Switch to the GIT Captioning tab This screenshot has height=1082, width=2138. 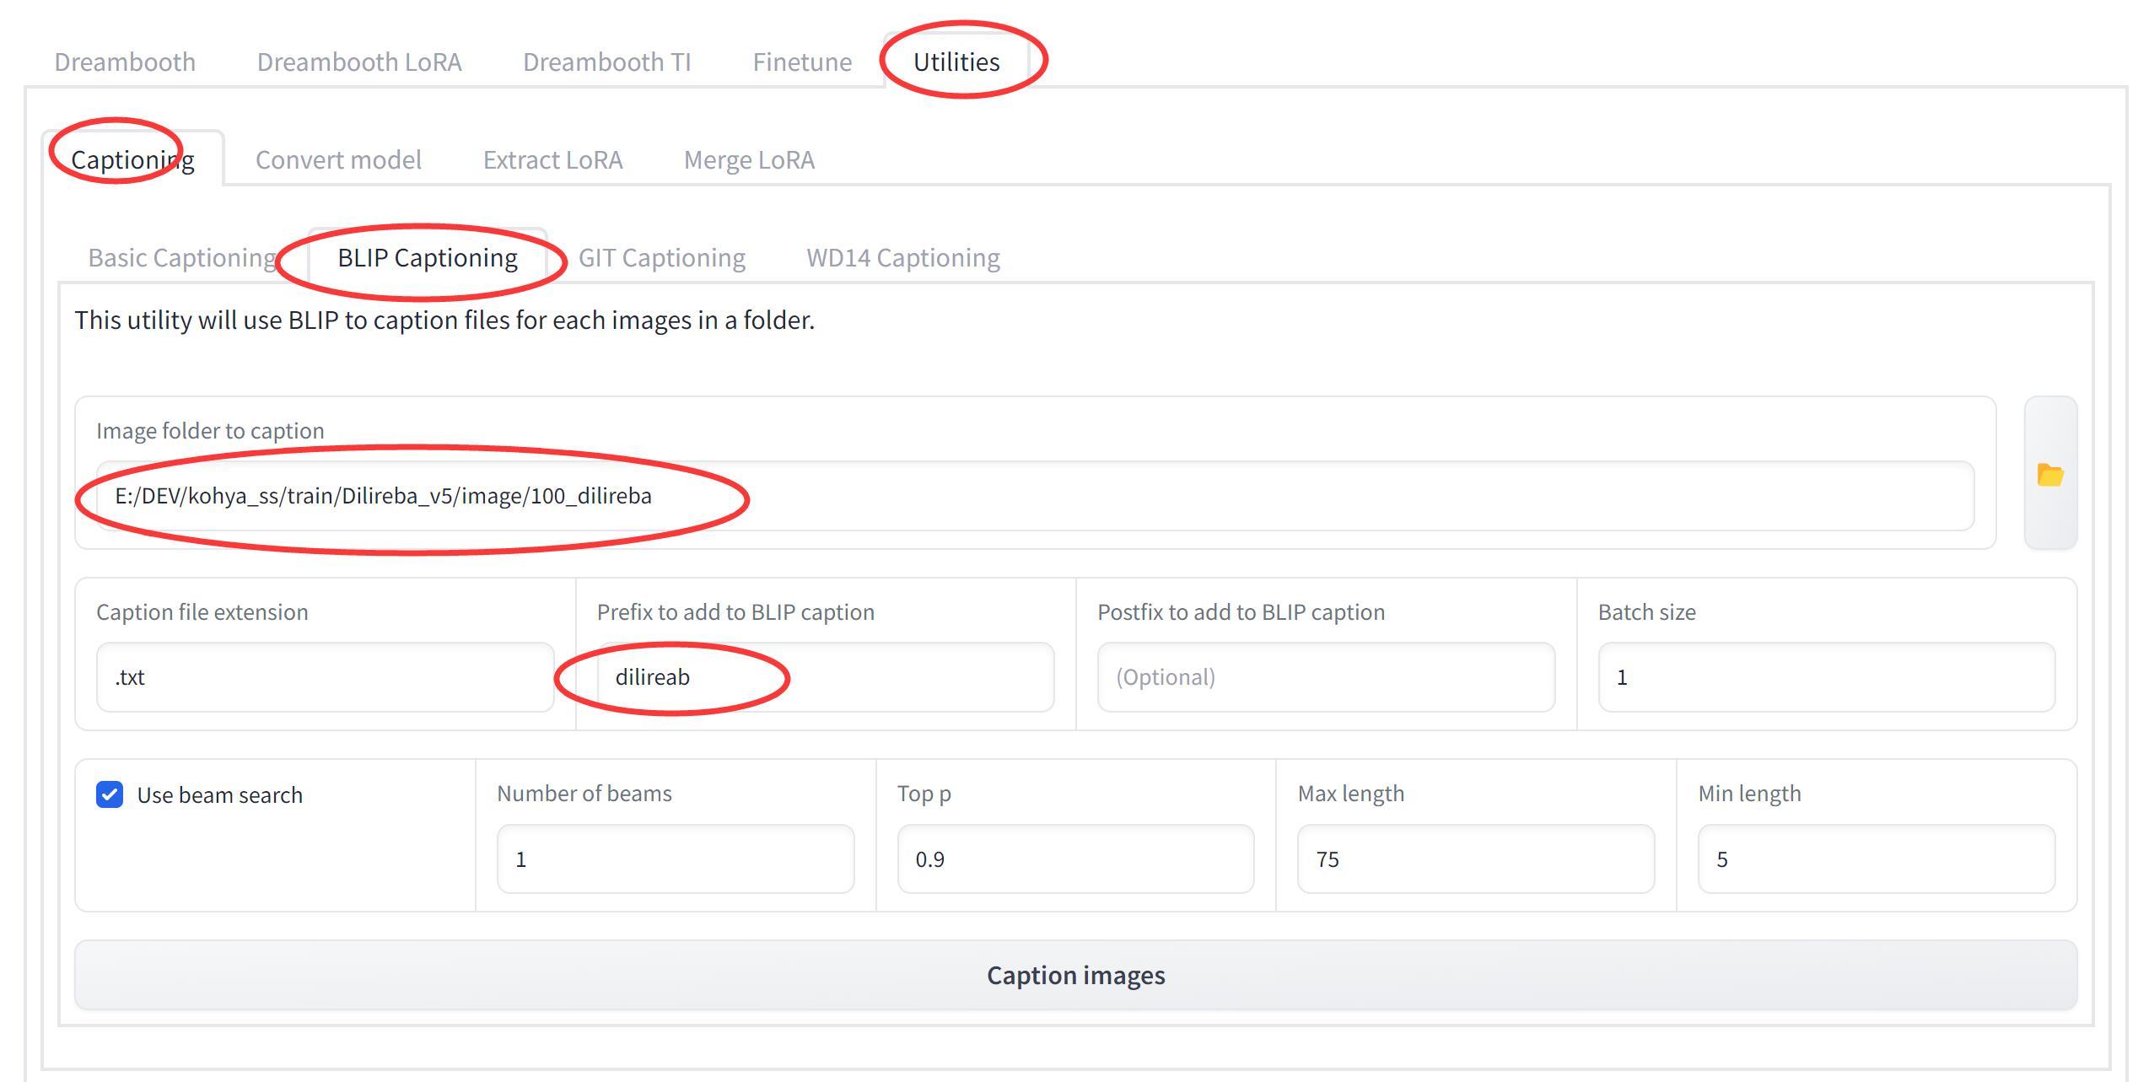661,258
